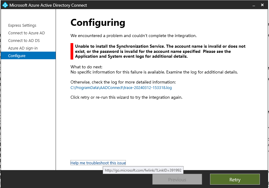Close the Azure AD Connect window

(262, 5)
